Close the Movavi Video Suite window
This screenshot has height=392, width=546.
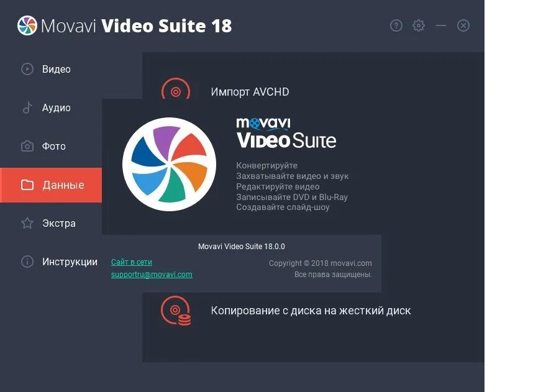click(463, 25)
